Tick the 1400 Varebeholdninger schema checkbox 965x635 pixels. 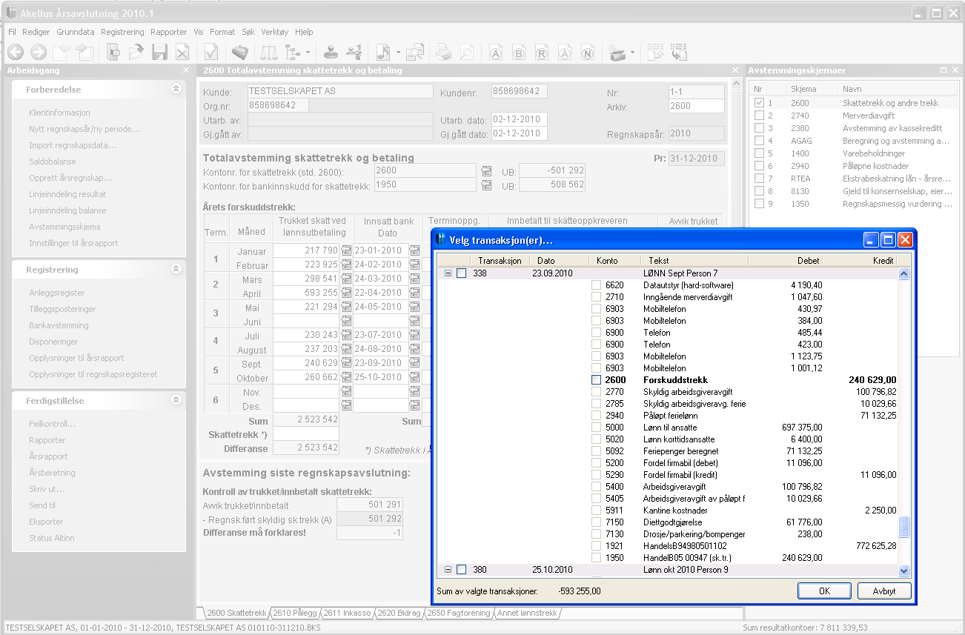[758, 153]
